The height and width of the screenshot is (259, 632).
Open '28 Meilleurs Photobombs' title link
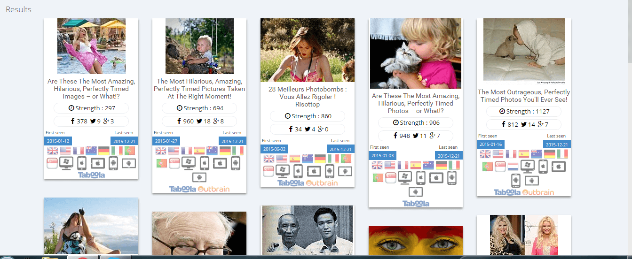(308, 97)
